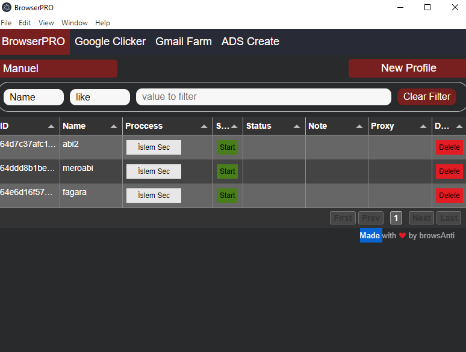Start the abi2 profile
Viewport: 466px width, 352px height.
[x=228, y=147]
